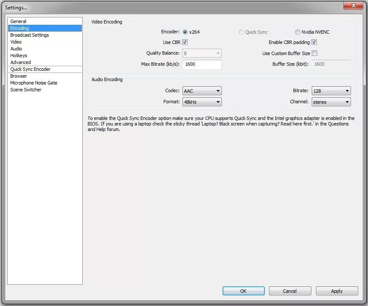Click the Cancel button
This screenshot has height=306, width=368.
(290, 291)
